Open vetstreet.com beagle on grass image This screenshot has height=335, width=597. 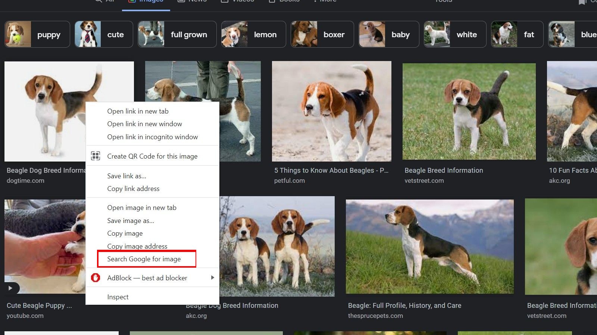tap(469, 111)
